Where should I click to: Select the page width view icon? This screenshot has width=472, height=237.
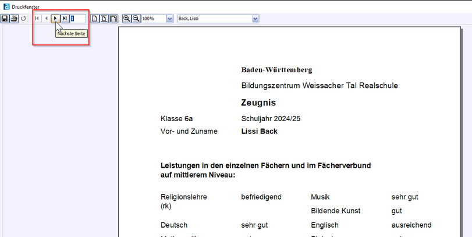click(104, 19)
